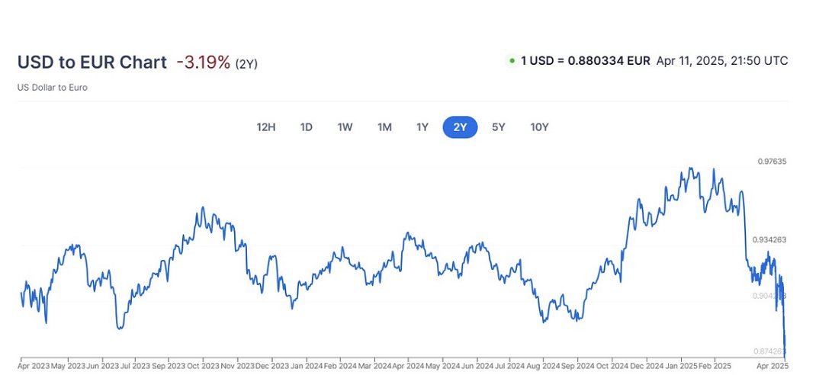Screen dimensions: 819x375
Task: Click the Oct 2023 x-axis label
Action: [x=203, y=366]
